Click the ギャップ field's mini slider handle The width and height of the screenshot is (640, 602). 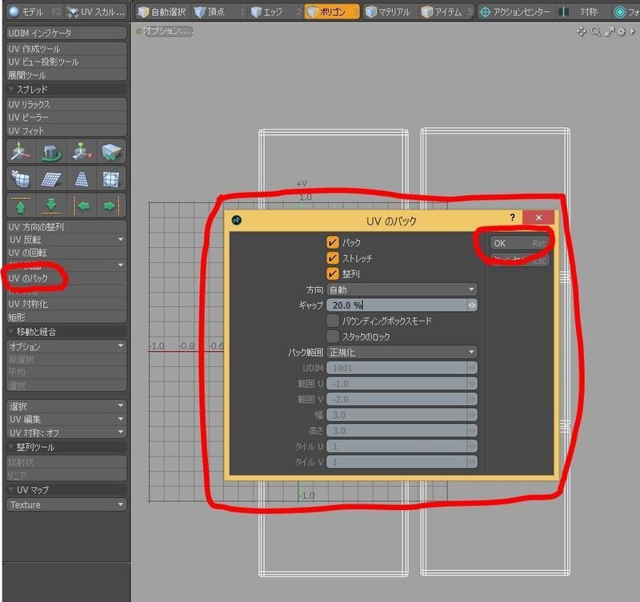(472, 305)
